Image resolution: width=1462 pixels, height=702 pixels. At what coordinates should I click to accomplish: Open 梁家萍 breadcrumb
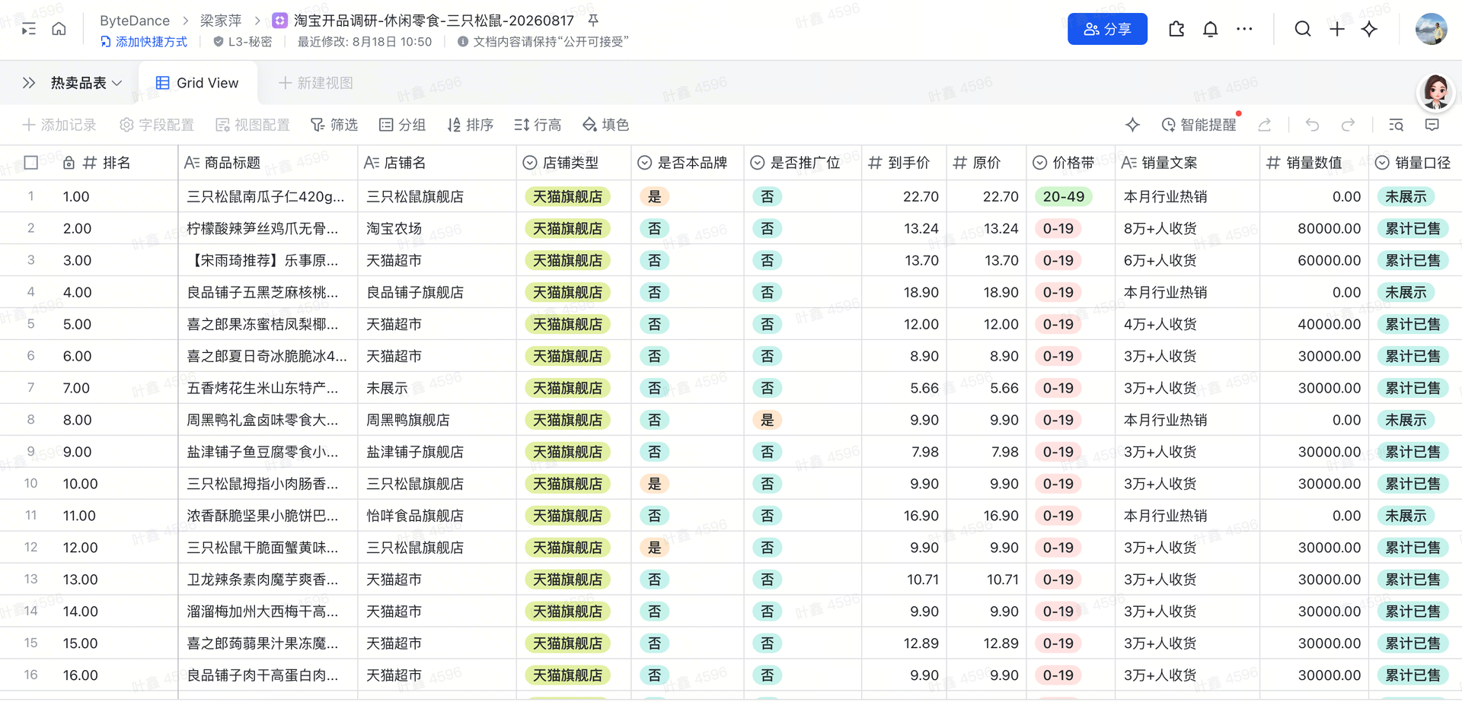[x=221, y=21]
